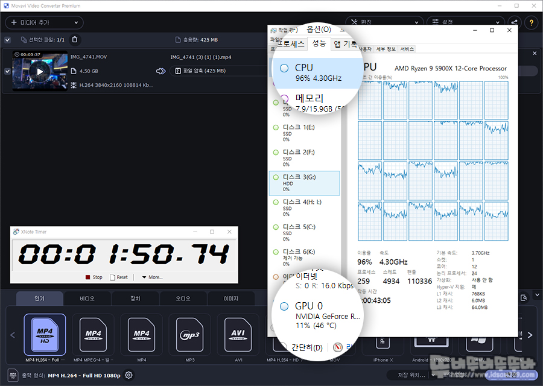Image resolution: width=543 pixels, height=386 pixels.
Task: Open 파일 압축 (425 MB) compression setting
Action: [x=219, y=71]
